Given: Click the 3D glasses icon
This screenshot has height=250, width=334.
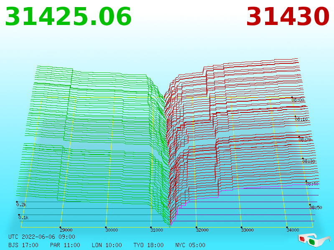Looking at the screenshot, I should point(314,240).
